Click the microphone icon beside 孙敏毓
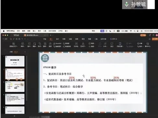The height and width of the screenshot is (118, 158). [127, 4]
